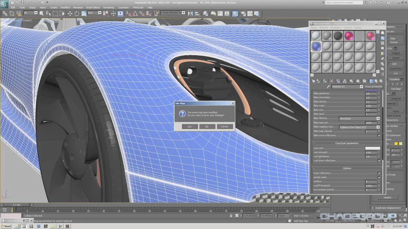Screen dimensions: 408x229
Task: Select the blue material sample slot
Action: click(316, 47)
